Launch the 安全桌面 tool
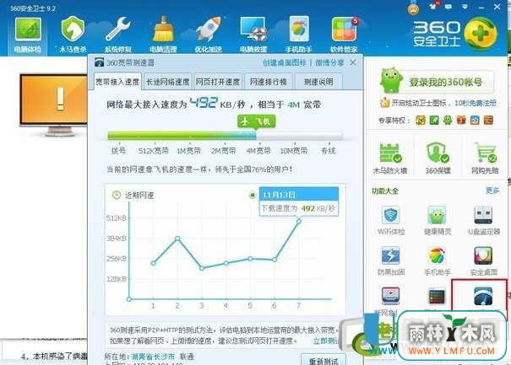This screenshot has height=365, width=511. 484,260
